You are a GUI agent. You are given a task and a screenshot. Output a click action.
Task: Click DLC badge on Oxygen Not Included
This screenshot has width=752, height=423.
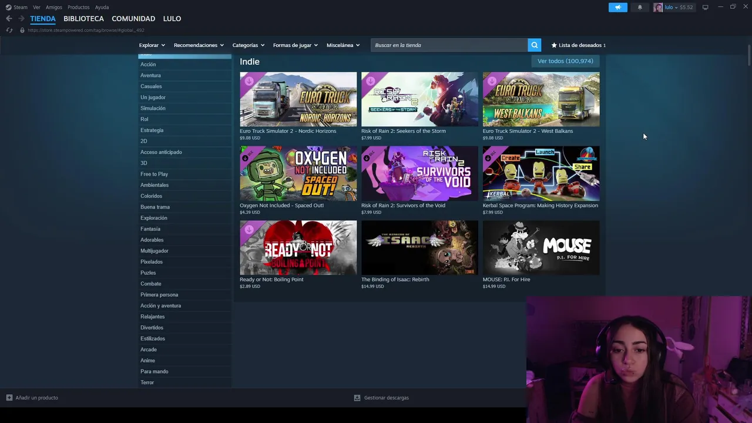(x=249, y=155)
